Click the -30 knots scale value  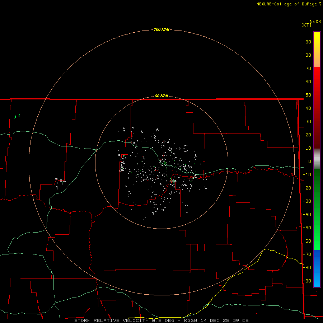coord(307,201)
